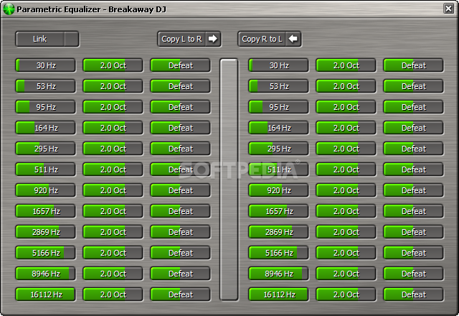Viewport: 459px width, 316px height.
Task: Set right 53 Hz band 2.0 Oct width
Action: tap(346, 86)
